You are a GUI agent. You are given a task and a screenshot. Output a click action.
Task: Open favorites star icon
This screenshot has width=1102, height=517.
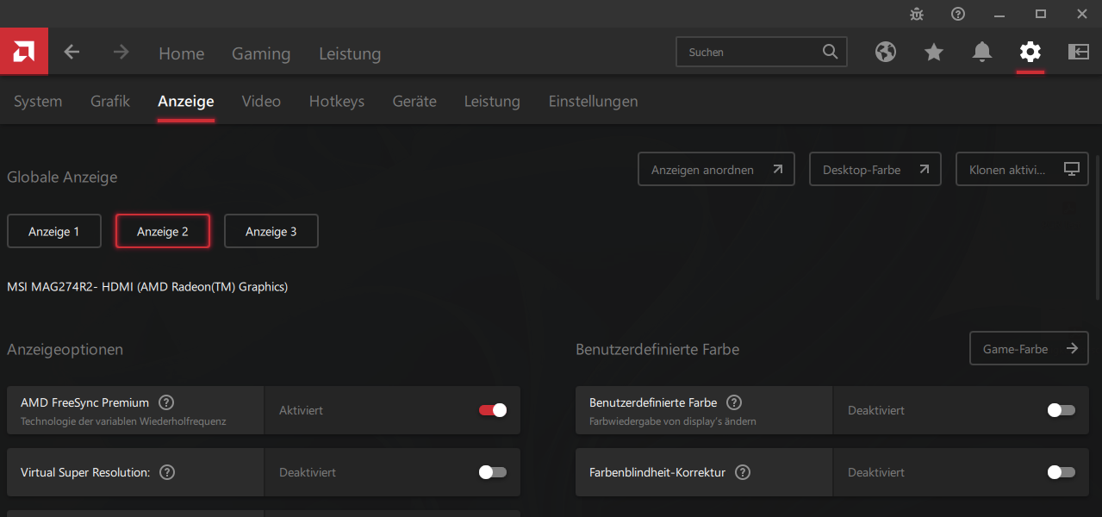[x=934, y=52]
